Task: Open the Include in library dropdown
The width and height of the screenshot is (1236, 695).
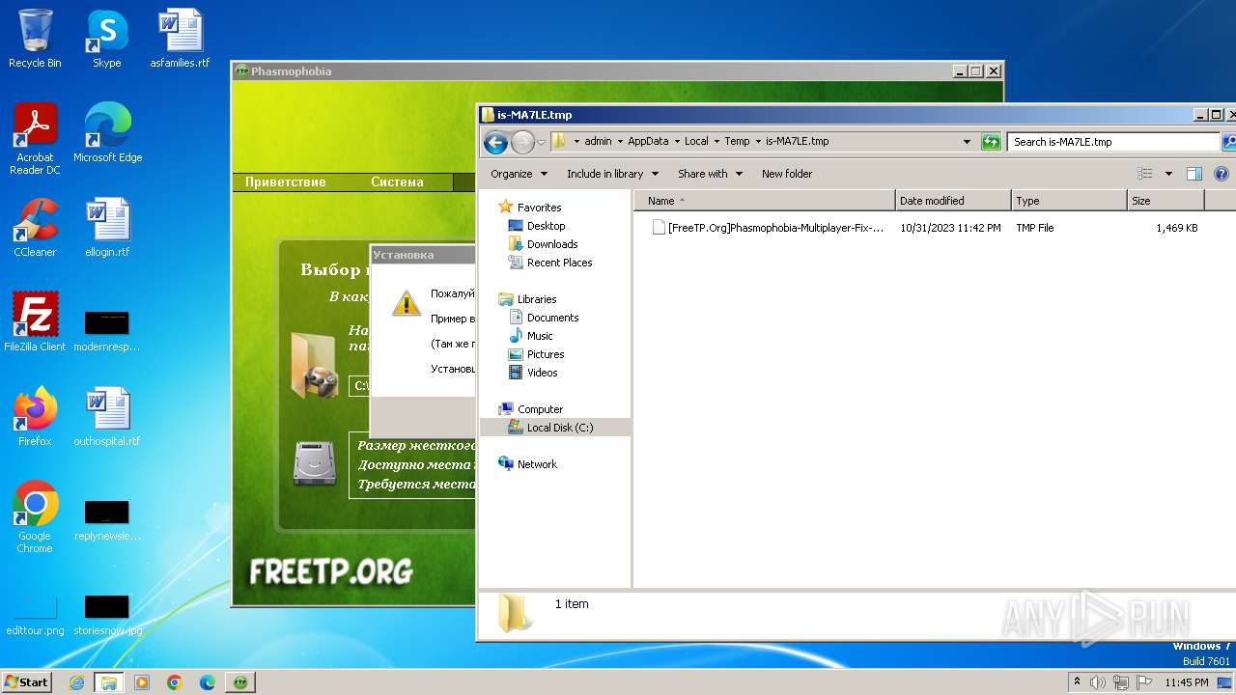Action: (612, 174)
